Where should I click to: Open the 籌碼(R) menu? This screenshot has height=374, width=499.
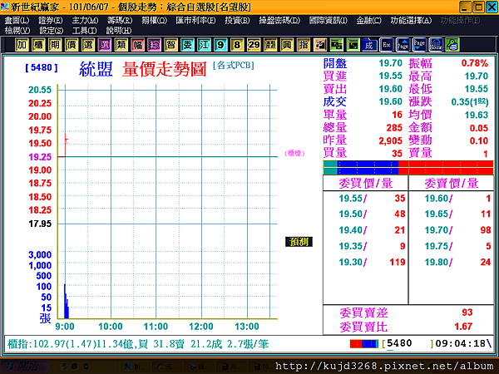(120, 20)
